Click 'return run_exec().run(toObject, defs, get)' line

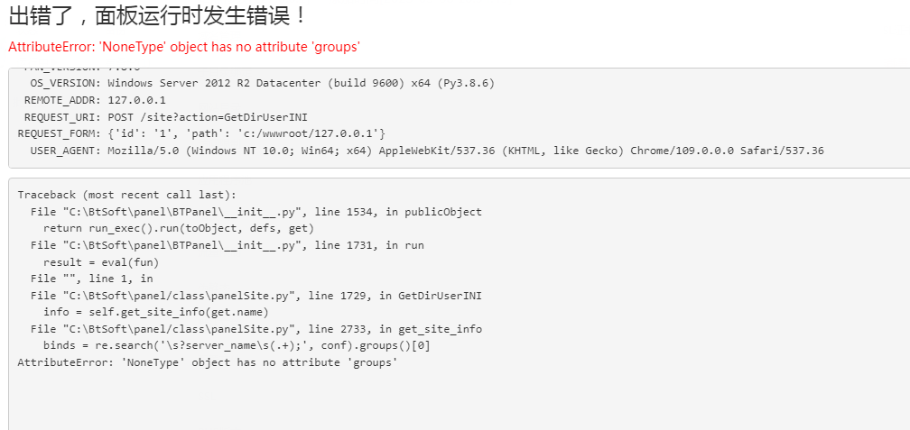coord(179,228)
